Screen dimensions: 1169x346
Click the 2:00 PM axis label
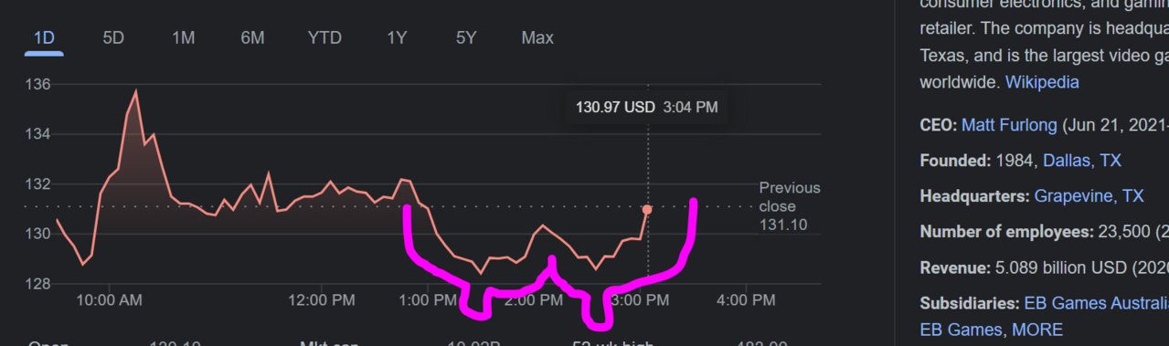coord(533,299)
